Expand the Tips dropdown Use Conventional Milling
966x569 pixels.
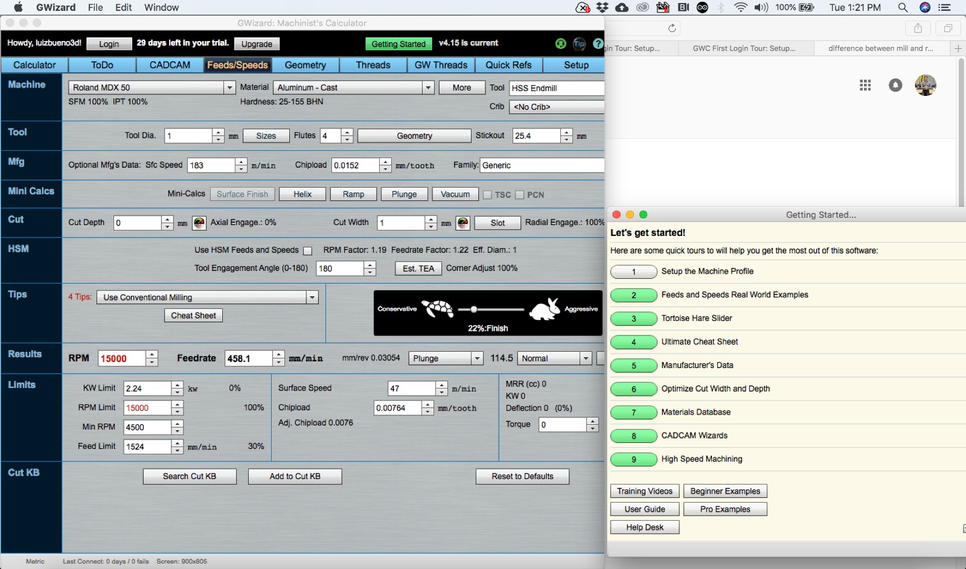coord(208,297)
